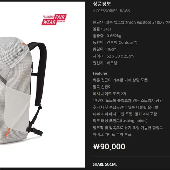Click the 0.662kg total weight line
This screenshot has height=170, width=170.
[x=107, y=36]
